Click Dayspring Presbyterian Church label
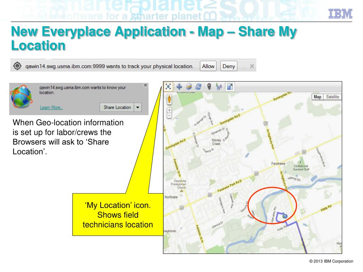The height and width of the screenshot is (272, 363). click(179, 184)
